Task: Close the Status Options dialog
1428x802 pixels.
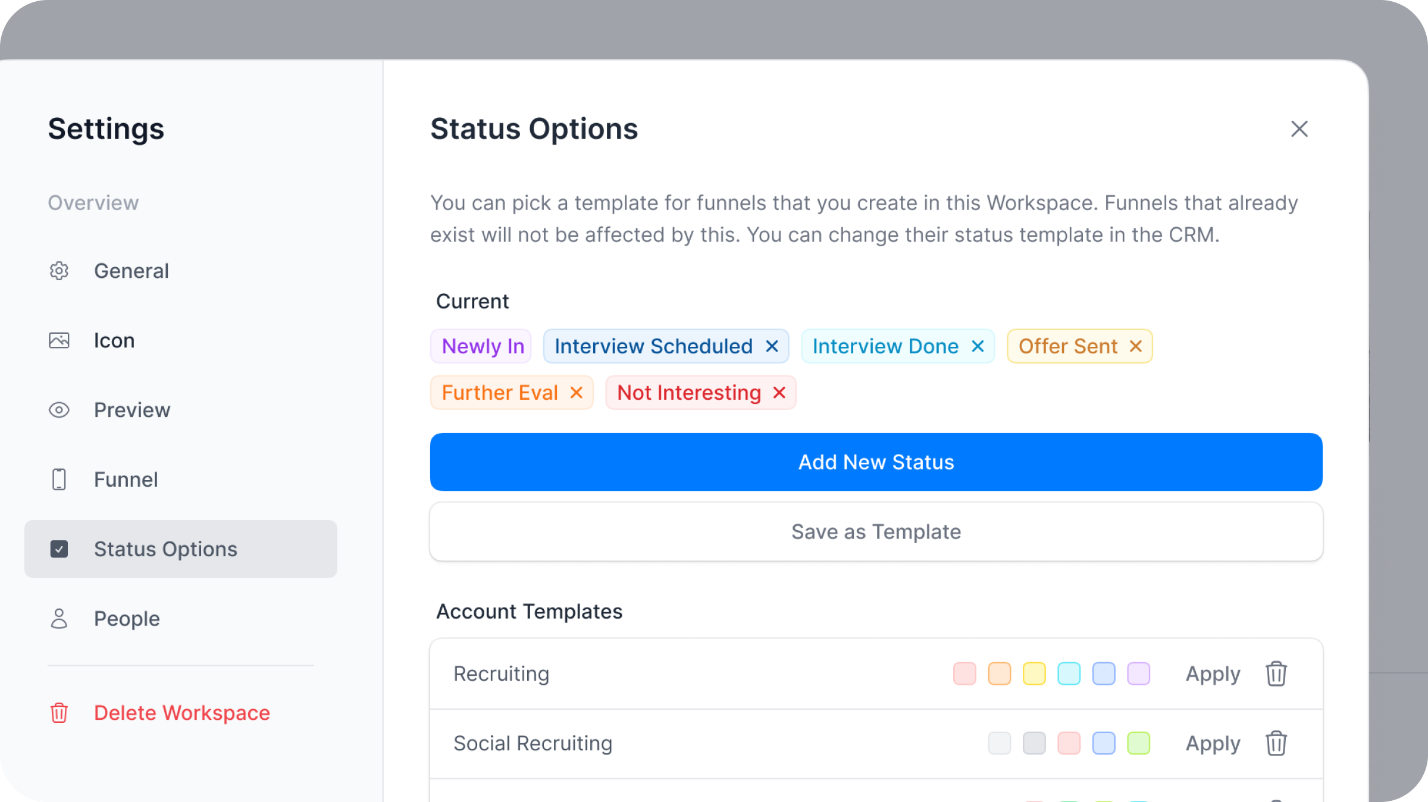Action: [x=1299, y=129]
